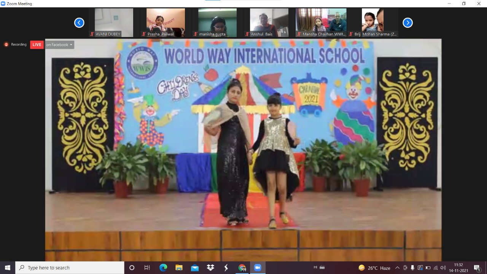487x274 pixels.
Task: Open the 'on Facebook' live dropdown
Action: 59,45
